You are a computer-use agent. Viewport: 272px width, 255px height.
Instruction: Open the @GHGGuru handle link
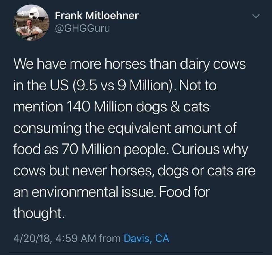(82, 28)
